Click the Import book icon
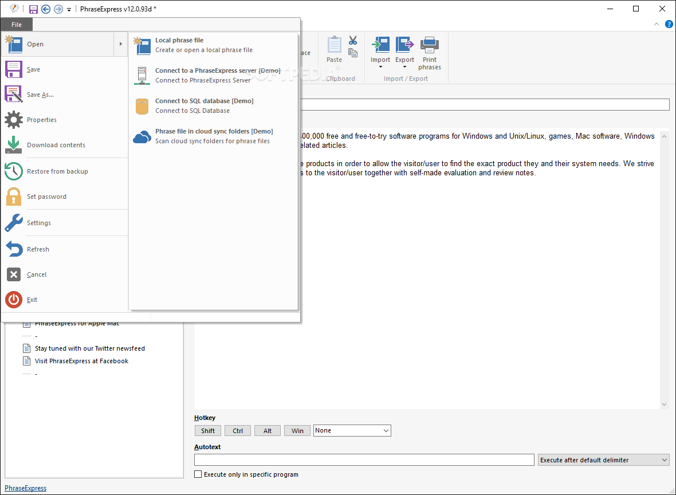Screen dimensions: 676x495 click(x=380, y=45)
